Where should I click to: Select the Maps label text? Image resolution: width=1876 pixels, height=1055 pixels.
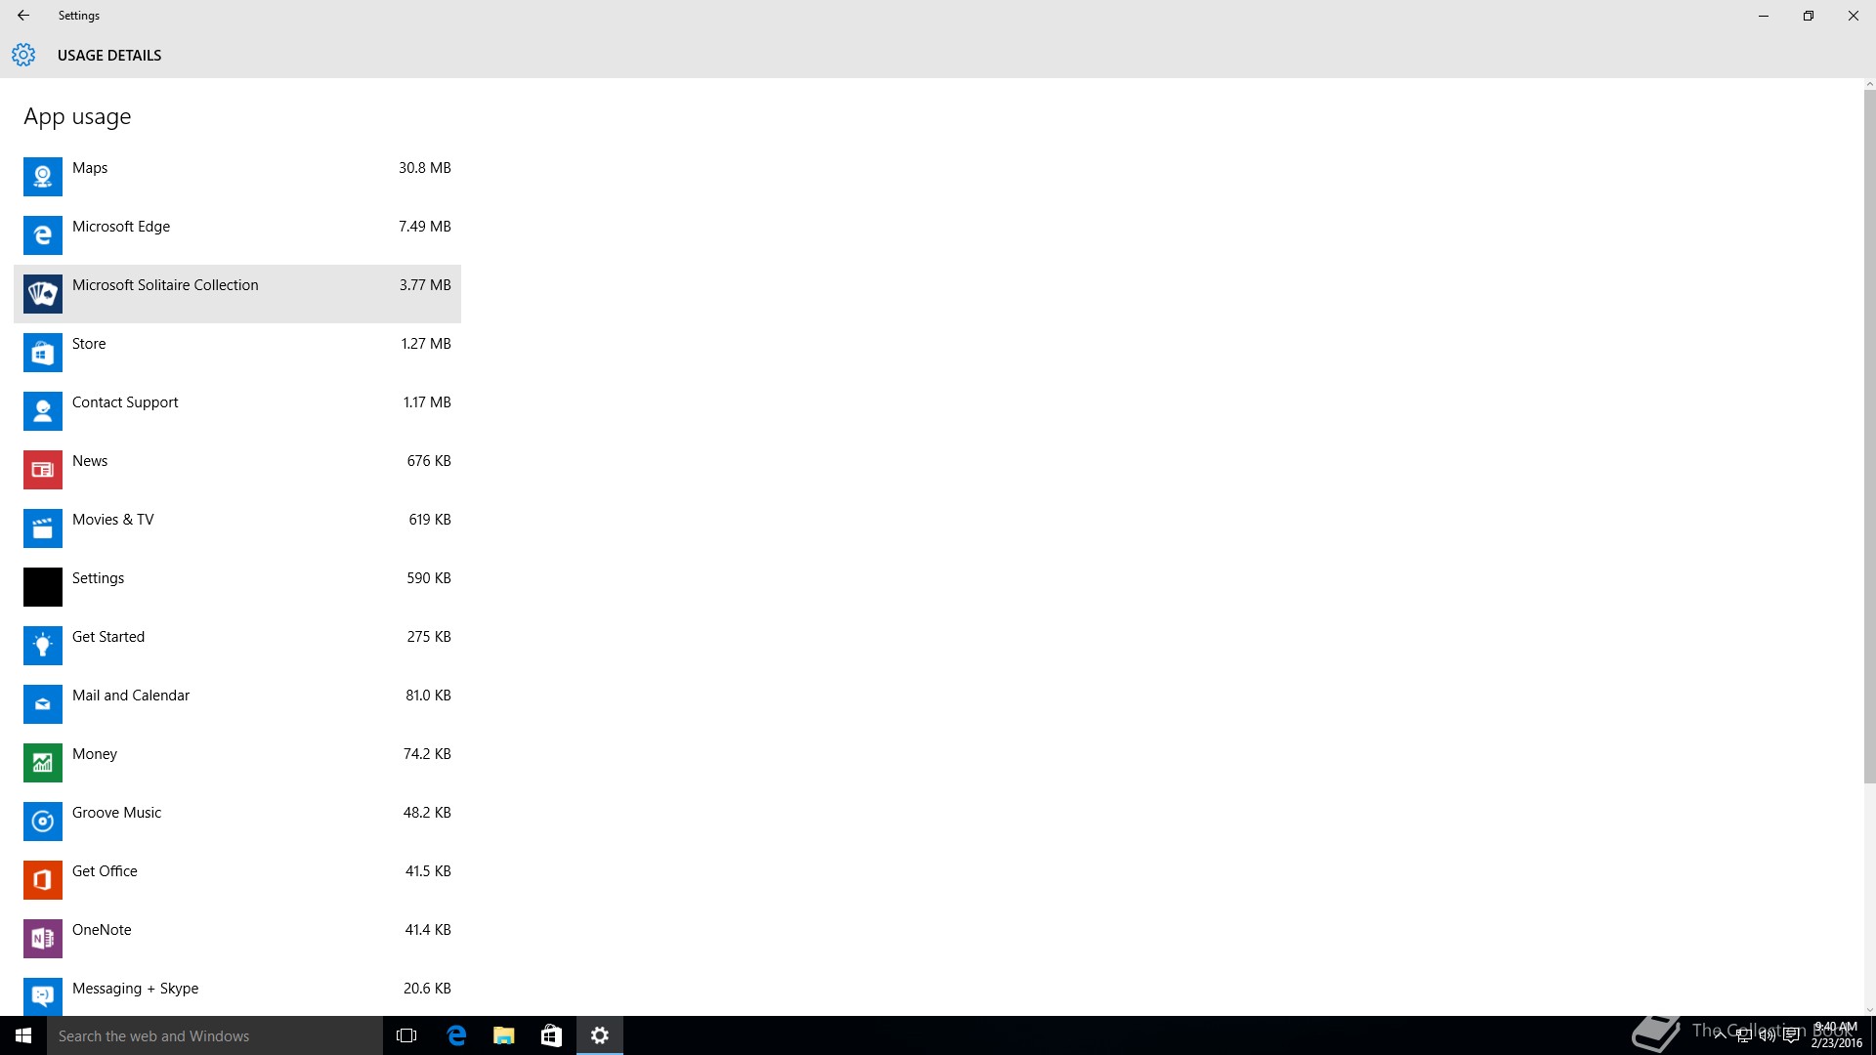pos(90,168)
